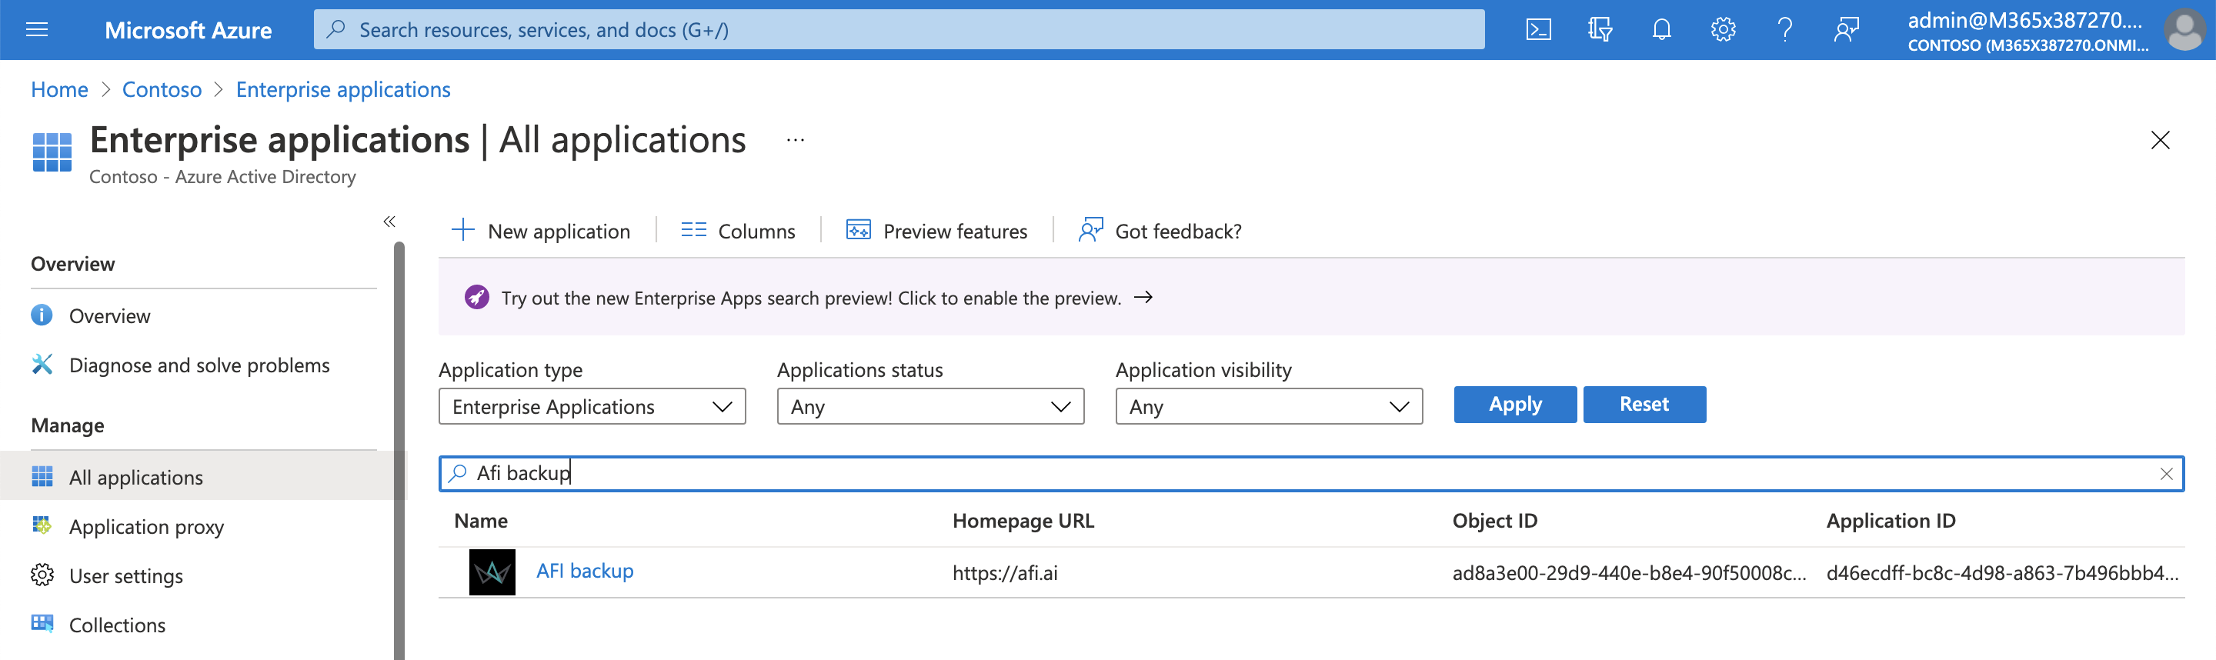Click the rocket icon in preview banner
The image size is (2216, 660).
476,298
